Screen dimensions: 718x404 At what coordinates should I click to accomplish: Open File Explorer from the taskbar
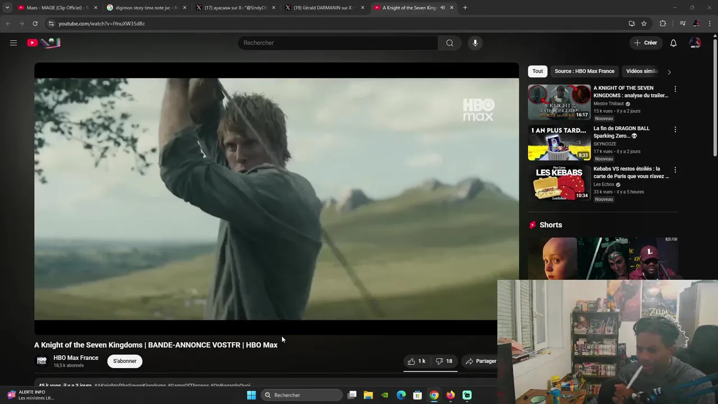(368, 395)
